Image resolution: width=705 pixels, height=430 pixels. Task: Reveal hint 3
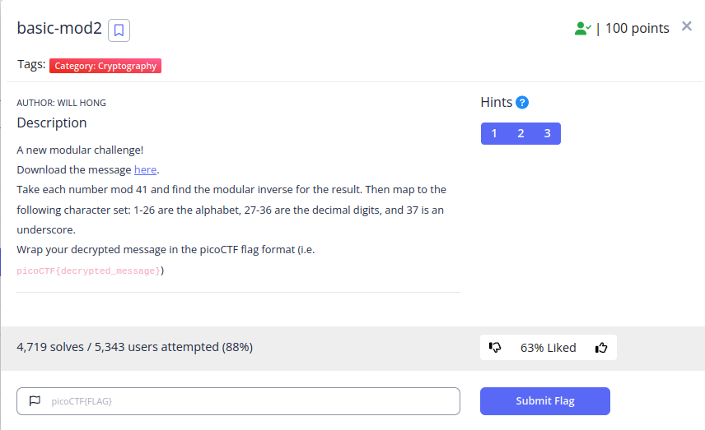[x=547, y=133]
